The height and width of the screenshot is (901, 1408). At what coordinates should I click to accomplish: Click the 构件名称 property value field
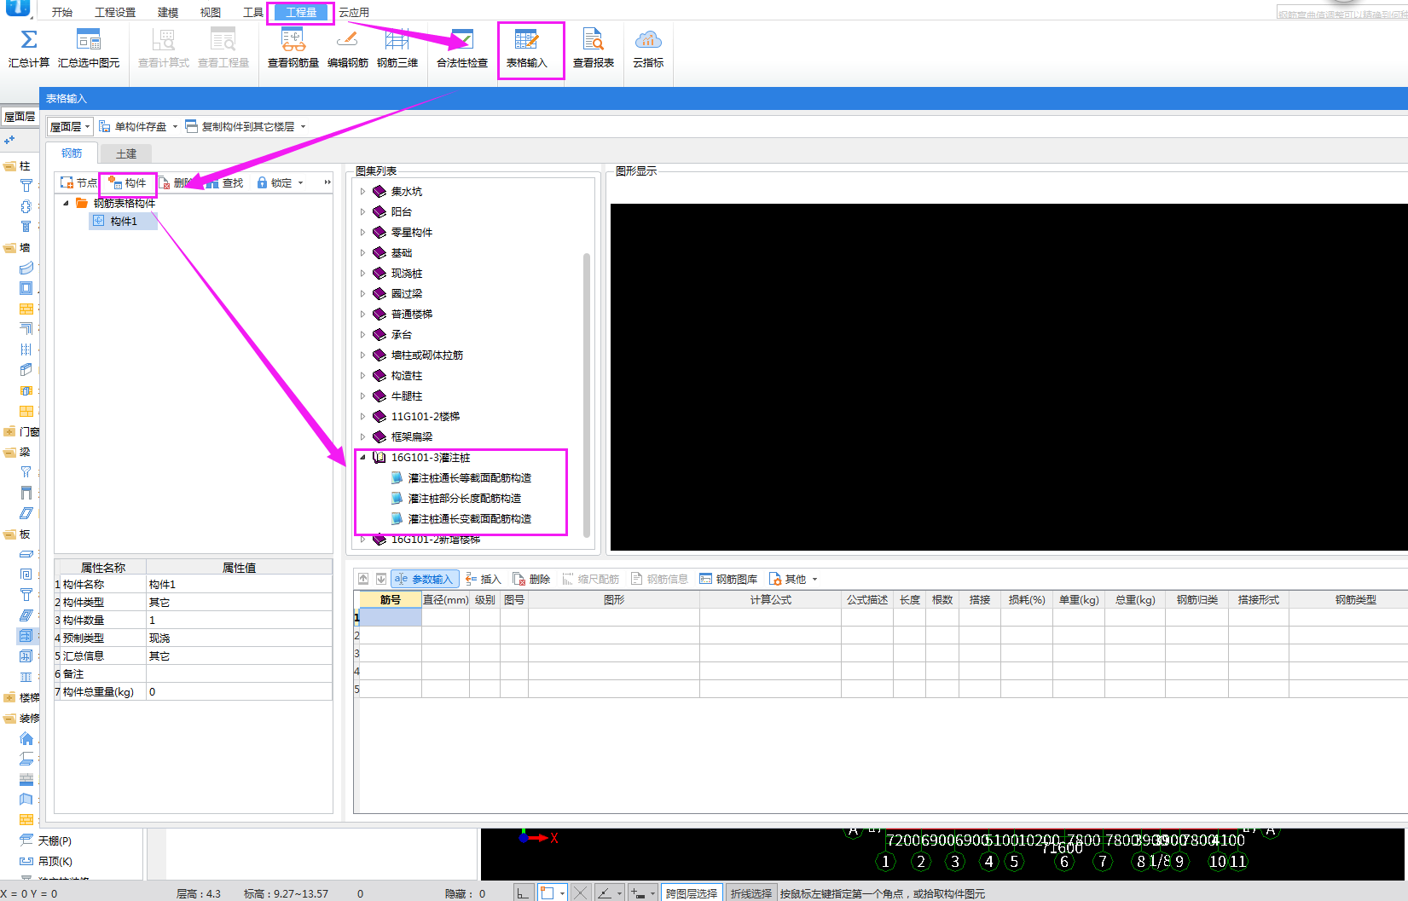click(239, 585)
